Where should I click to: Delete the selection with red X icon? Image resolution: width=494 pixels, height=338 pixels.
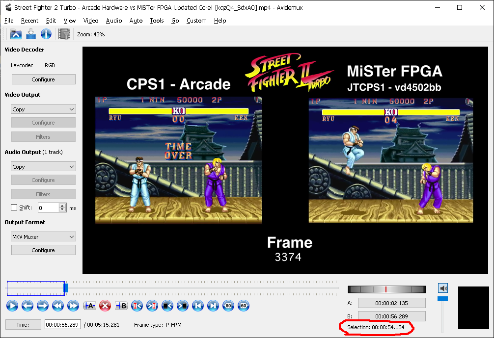(x=105, y=306)
